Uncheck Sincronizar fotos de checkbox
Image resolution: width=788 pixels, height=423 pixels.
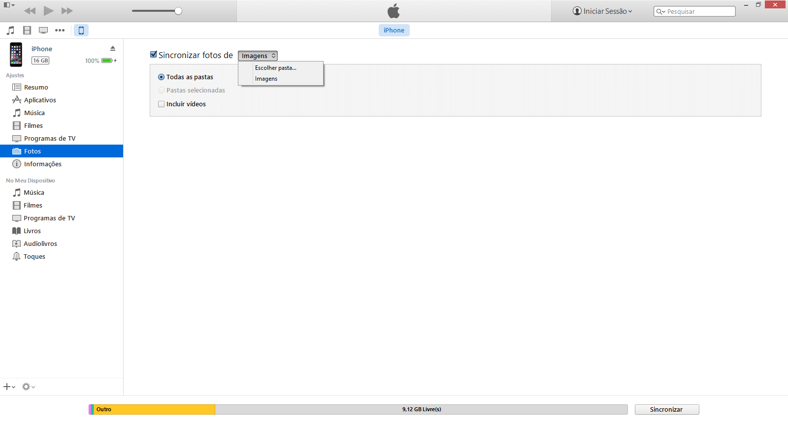click(154, 55)
